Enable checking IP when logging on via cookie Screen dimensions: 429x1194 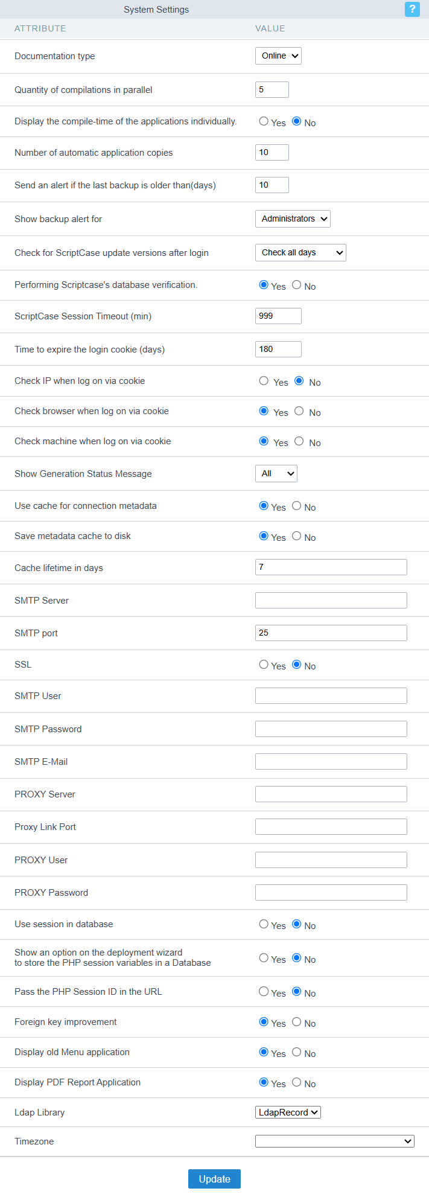click(x=264, y=380)
